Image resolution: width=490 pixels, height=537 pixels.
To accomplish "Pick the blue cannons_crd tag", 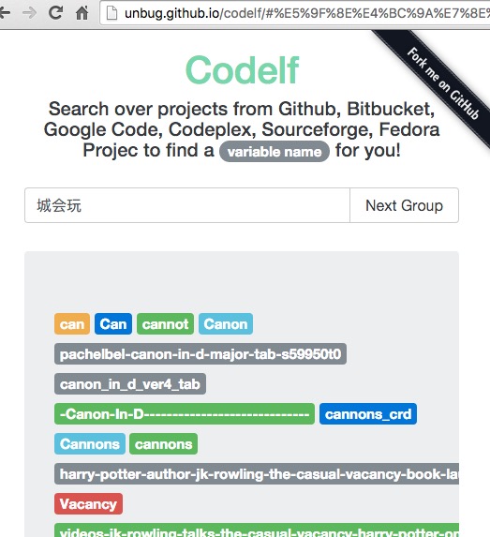I will point(368,413).
